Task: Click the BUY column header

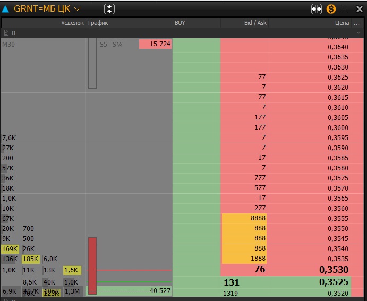Action: pos(180,23)
